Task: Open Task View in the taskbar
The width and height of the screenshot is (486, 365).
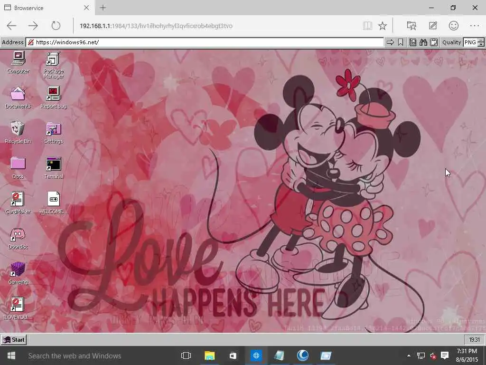Action: coord(186,355)
